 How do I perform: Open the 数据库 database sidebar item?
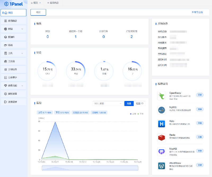14,37
